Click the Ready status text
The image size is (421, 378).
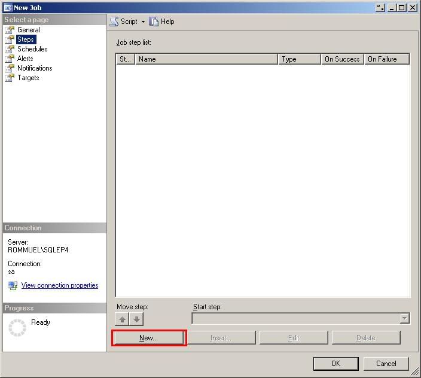(x=41, y=322)
